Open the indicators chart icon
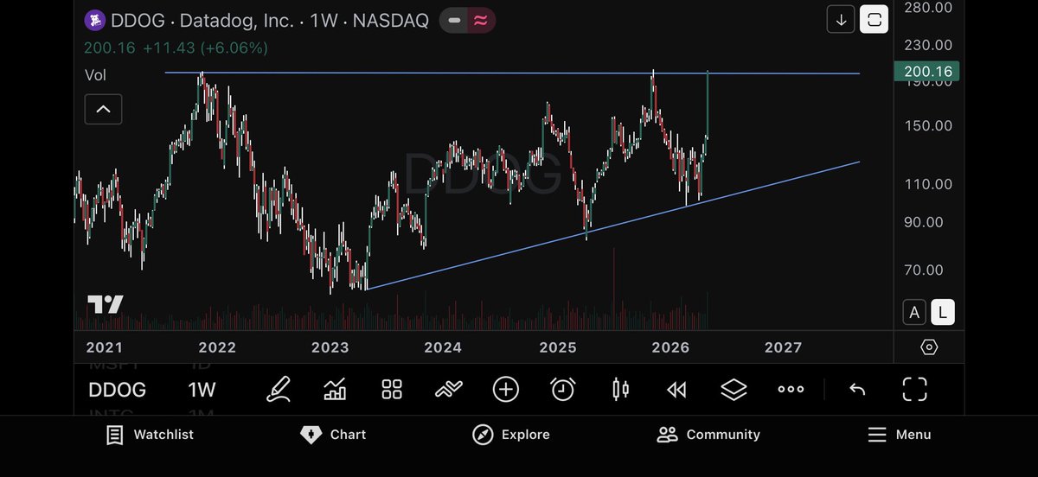 [x=335, y=390]
